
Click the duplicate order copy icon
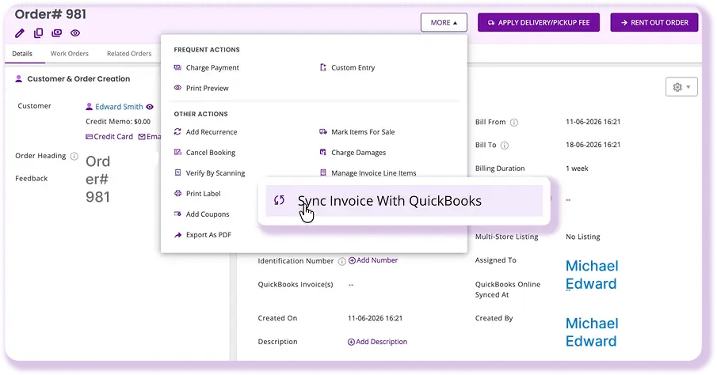38,33
